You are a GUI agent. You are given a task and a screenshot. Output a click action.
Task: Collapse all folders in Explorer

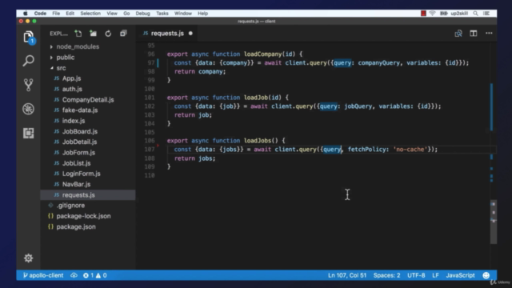tap(123, 34)
